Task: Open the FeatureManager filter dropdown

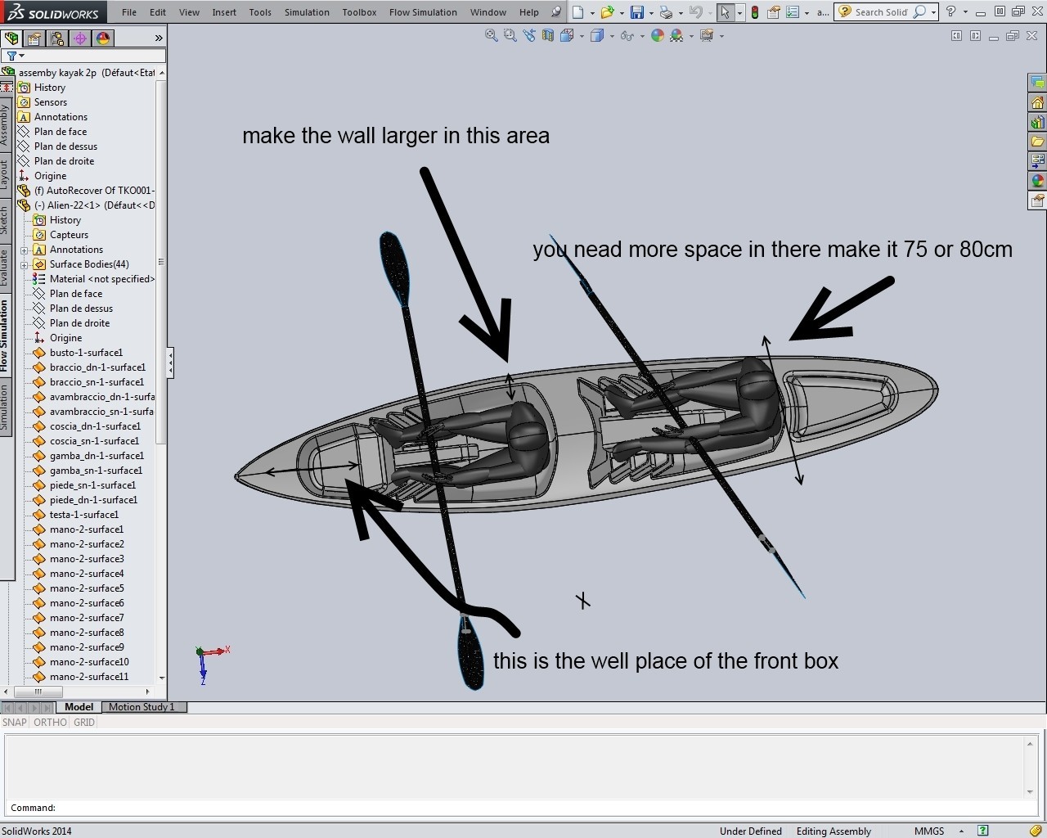Action: coord(20,56)
